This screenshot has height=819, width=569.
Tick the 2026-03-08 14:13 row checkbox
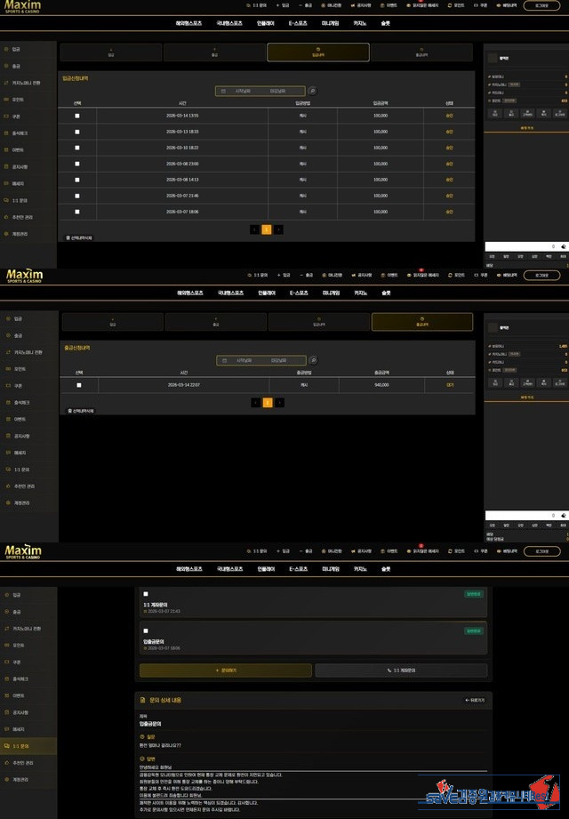77,180
